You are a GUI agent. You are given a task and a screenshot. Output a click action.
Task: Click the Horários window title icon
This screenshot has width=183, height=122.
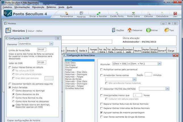[6, 23]
